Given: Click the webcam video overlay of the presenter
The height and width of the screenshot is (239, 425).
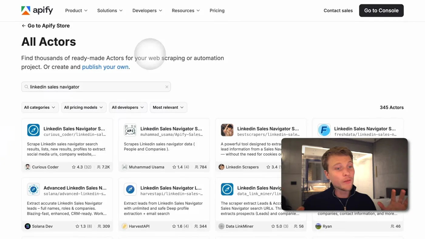Looking at the screenshot, I should [345, 174].
